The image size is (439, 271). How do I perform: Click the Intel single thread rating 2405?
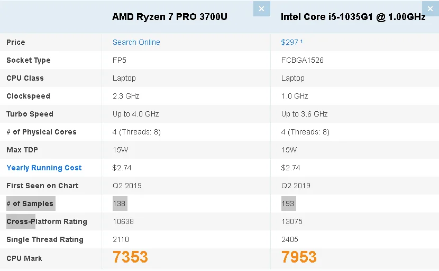[x=290, y=239]
